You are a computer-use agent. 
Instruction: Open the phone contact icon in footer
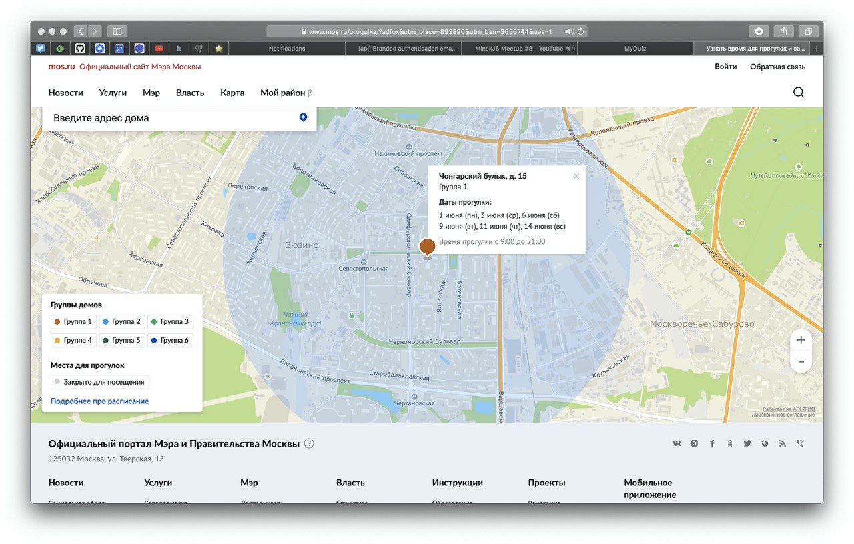pyautogui.click(x=800, y=443)
